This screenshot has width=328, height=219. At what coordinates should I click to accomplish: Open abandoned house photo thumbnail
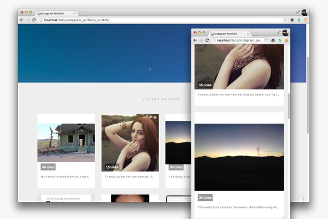pyautogui.click(x=66, y=143)
